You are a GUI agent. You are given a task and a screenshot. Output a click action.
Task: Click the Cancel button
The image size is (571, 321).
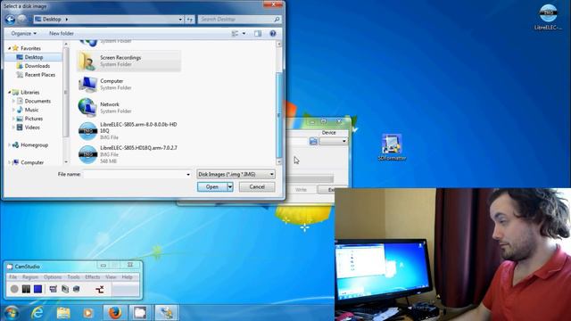click(257, 186)
